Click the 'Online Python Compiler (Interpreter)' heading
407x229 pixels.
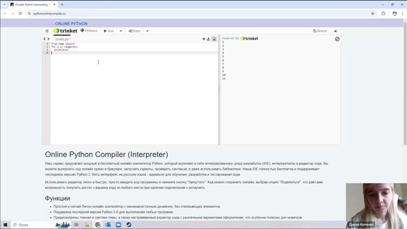106,155
